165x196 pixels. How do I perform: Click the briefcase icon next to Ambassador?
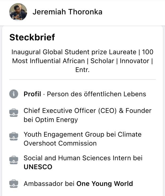pyautogui.click(x=14, y=184)
